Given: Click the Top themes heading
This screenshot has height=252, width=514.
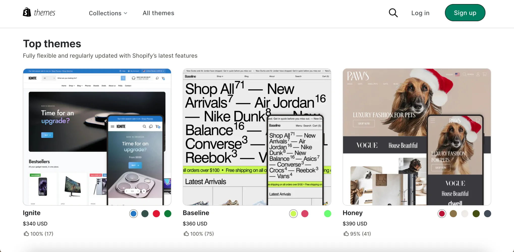Looking at the screenshot, I should [x=52, y=44].
